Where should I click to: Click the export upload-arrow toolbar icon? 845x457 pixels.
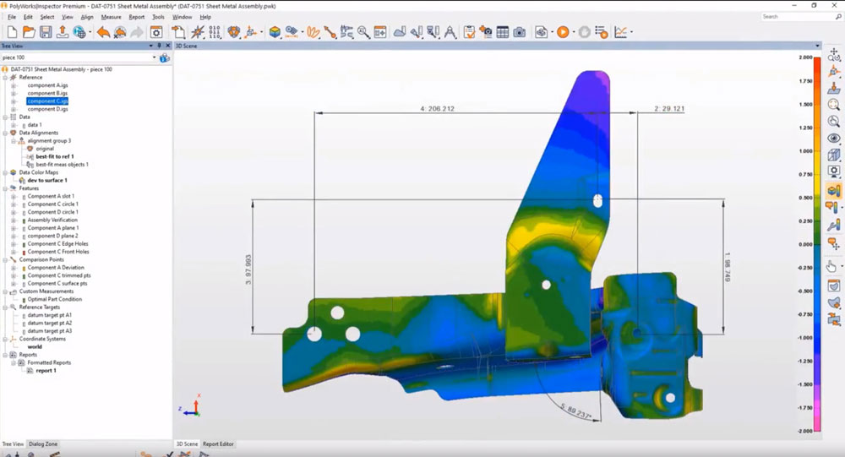pyautogui.click(x=63, y=32)
